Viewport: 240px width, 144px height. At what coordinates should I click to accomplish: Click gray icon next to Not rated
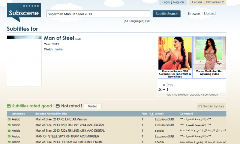tap(58, 106)
